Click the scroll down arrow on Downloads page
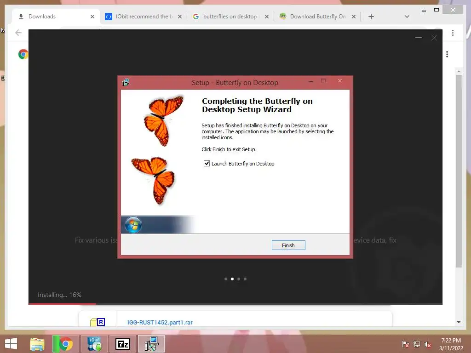Viewport: 471px width, 353px height. 459,322
